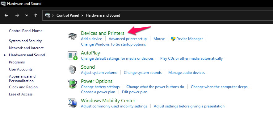This screenshot has width=273, height=133.
Task: Click Adjust settings before giving a presentation
Action: (x=189, y=106)
